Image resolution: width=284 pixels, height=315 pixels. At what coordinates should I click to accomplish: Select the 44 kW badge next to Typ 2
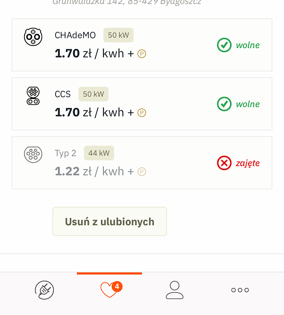click(x=99, y=153)
